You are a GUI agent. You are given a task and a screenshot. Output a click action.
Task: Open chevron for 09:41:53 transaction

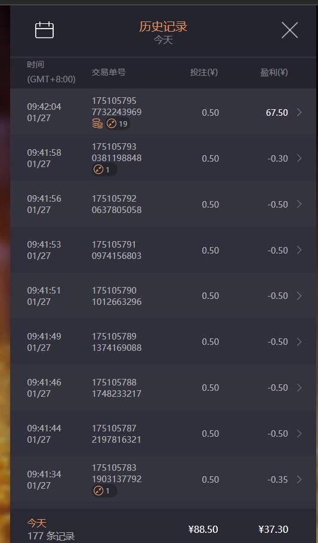click(300, 250)
